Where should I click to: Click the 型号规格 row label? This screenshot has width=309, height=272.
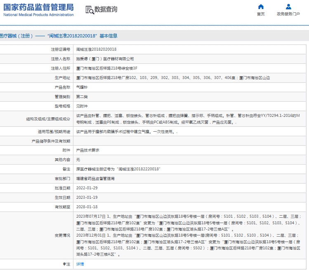tap(62, 106)
